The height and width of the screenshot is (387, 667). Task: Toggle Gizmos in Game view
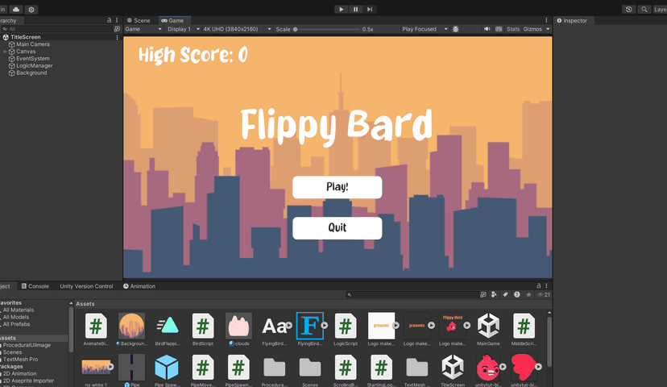coord(532,29)
